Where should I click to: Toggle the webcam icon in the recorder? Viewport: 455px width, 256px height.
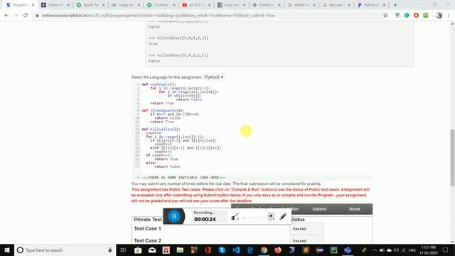pyautogui.click(x=271, y=216)
